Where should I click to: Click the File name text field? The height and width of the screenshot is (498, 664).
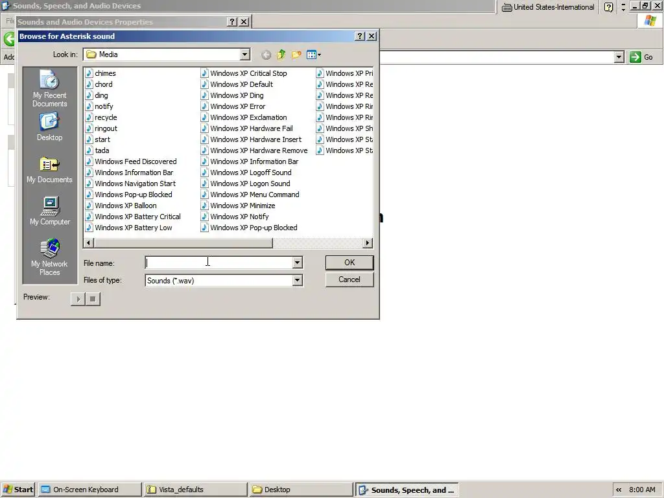219,263
